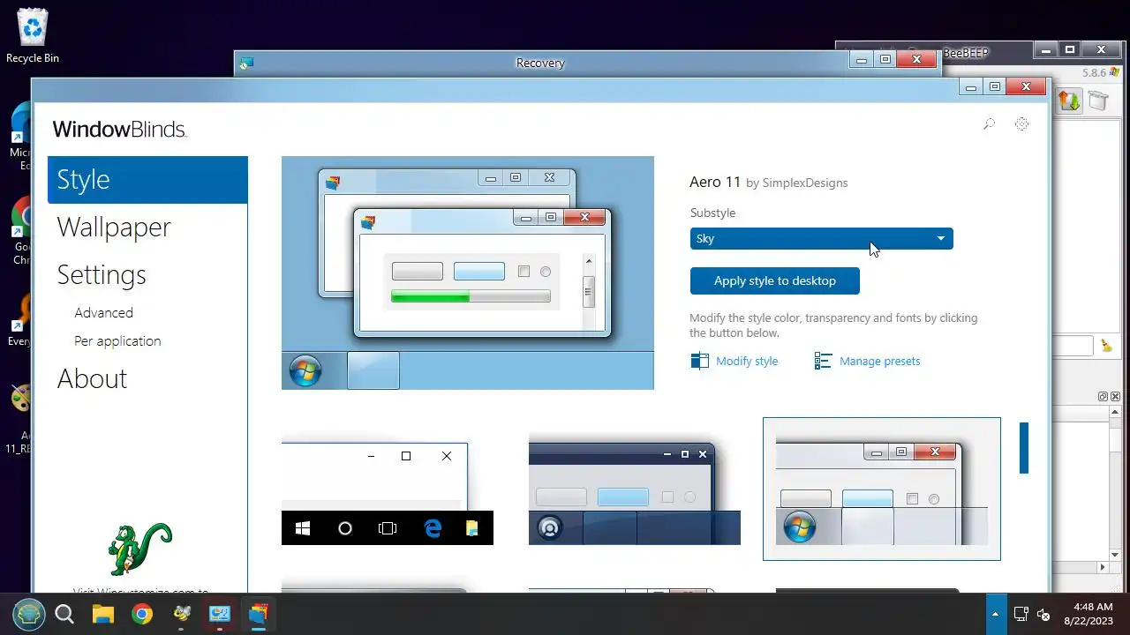
Task: Show hidden tray icons arrow
Action: click(x=996, y=614)
